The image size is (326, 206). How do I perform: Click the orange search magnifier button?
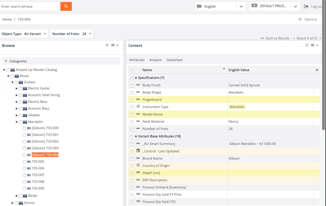coord(66,6)
